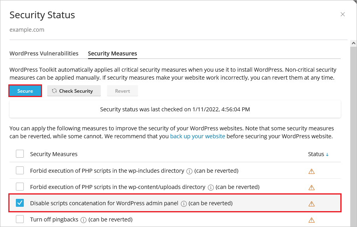Image resolution: width=357 pixels, height=227 pixels.
Task: Click info icon beside wp-includes directory measure
Action: [189, 171]
